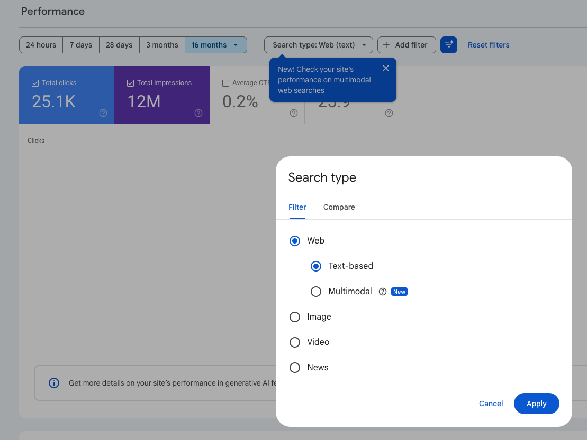Screen dimensions: 587x440
Task: Dismiss the multimodal web searches tooltip
Action: click(x=385, y=68)
